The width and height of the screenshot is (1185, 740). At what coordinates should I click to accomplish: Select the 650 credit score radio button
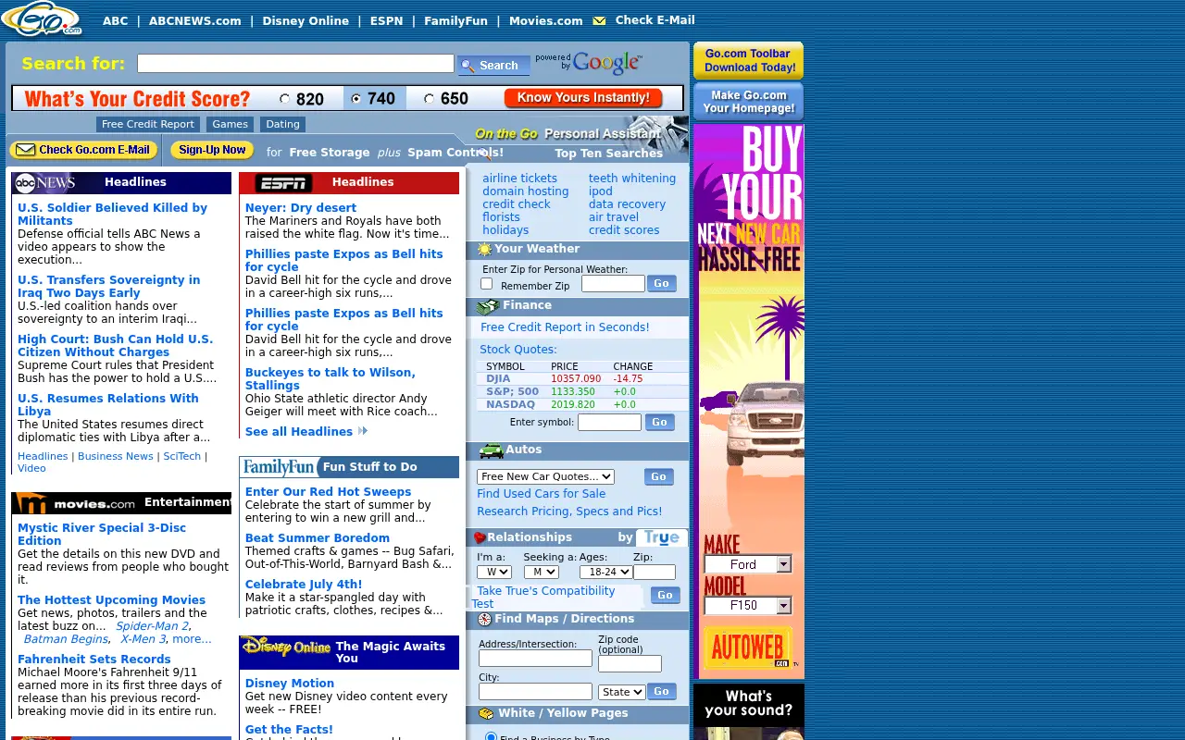pos(429,99)
